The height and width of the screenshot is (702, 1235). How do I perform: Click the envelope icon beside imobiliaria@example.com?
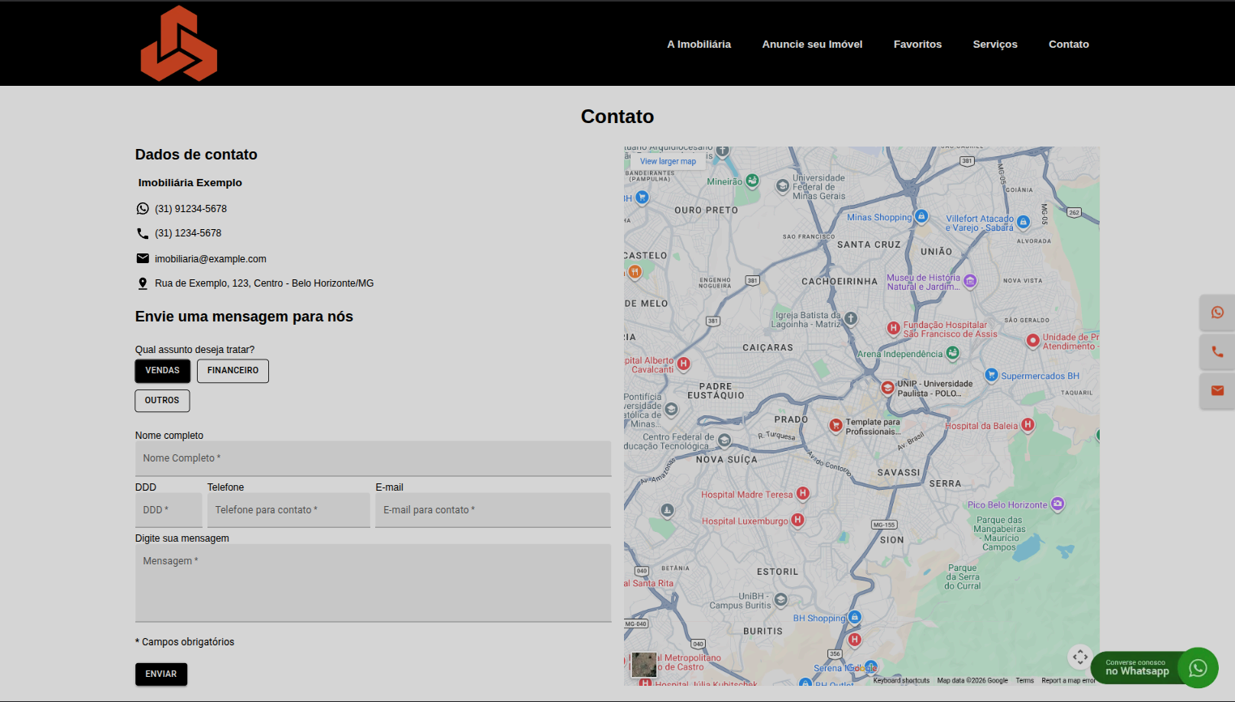pos(143,258)
